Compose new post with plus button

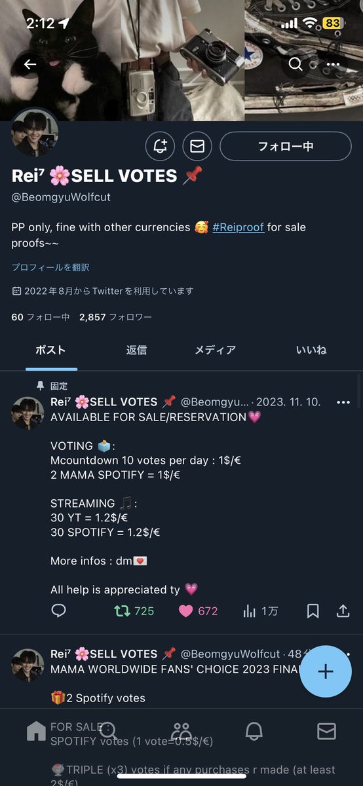pyautogui.click(x=326, y=671)
